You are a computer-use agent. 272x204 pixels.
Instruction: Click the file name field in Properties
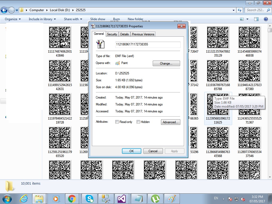coord(148,44)
